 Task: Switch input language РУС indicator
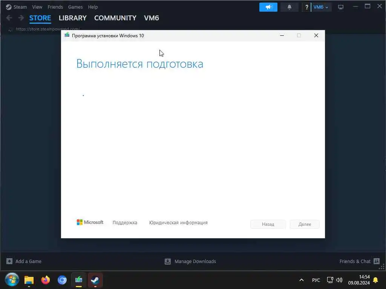coord(316,280)
